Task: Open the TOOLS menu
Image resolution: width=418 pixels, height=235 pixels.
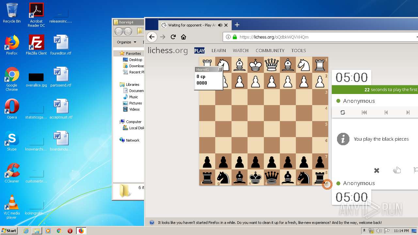Action: [x=298, y=51]
